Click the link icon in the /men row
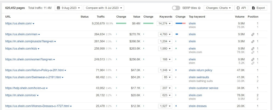This screenshot has height=110, width=273. point(253,34)
